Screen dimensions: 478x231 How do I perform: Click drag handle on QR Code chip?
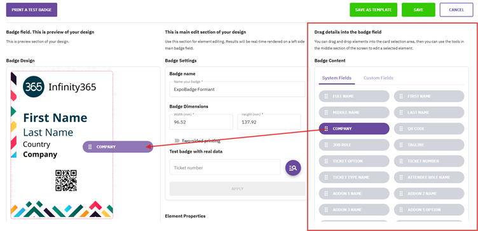(x=401, y=129)
